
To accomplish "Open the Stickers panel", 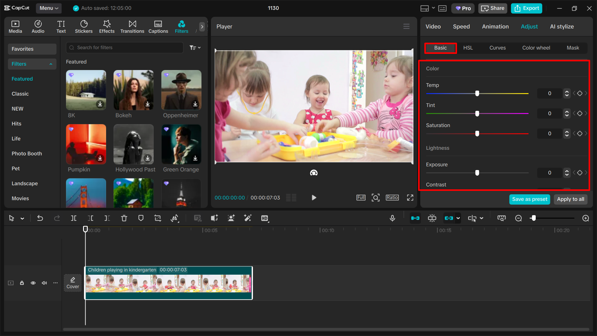I will point(84,26).
